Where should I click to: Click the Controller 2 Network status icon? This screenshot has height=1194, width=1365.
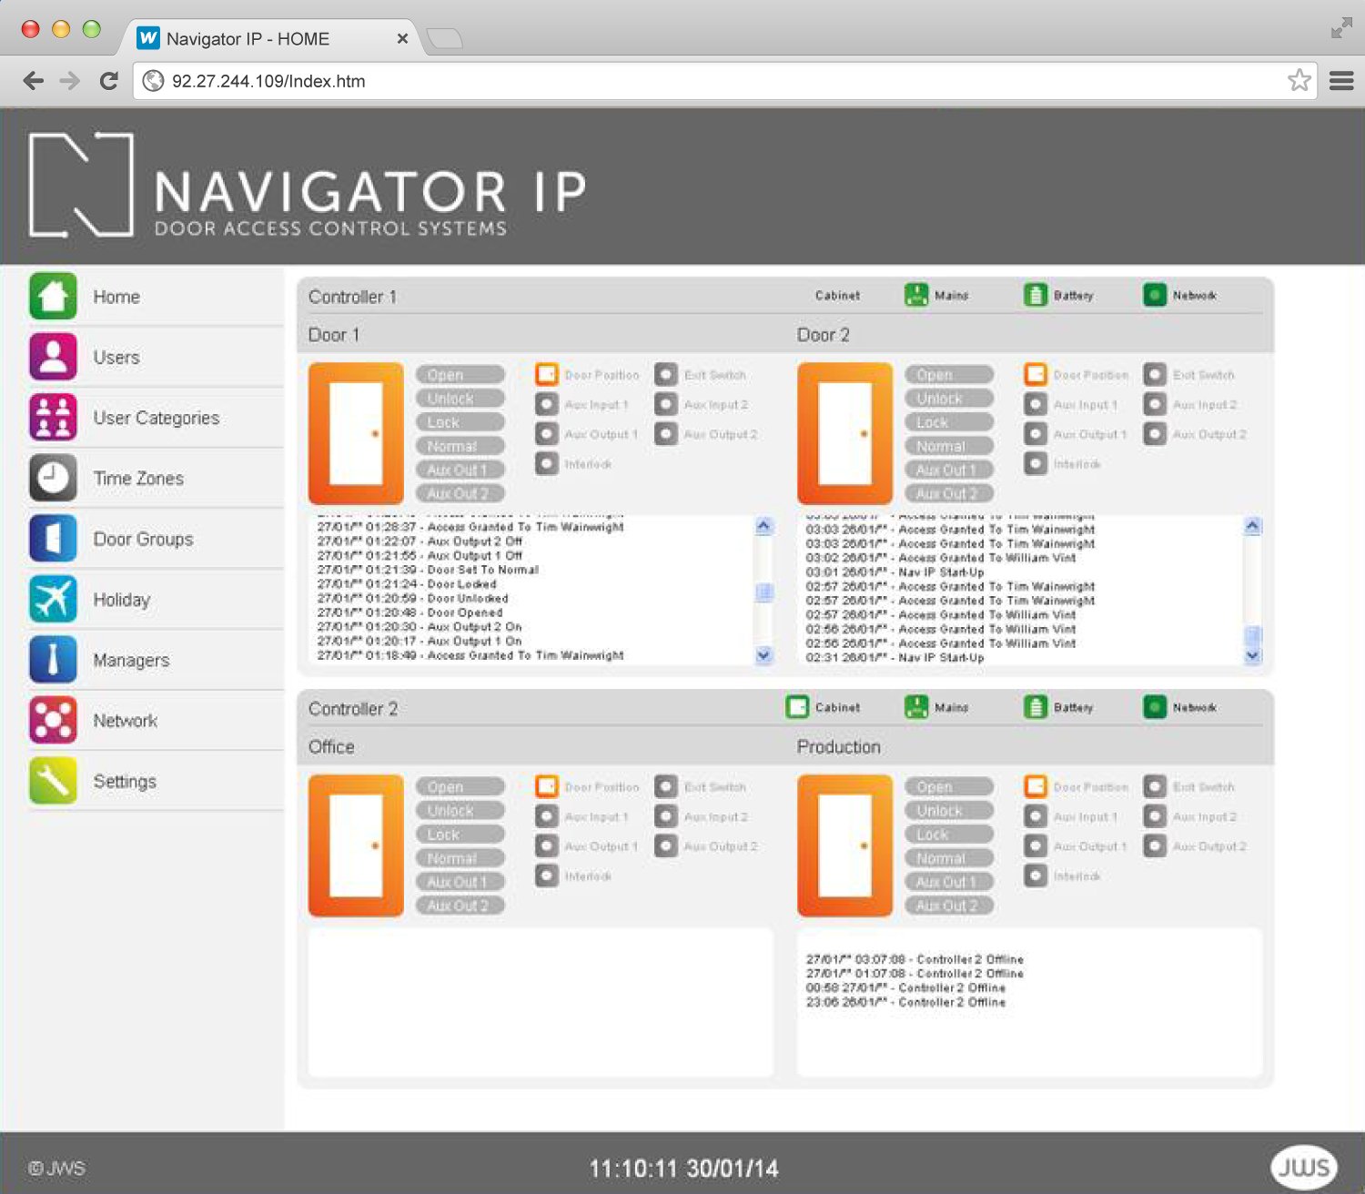pyautogui.click(x=1155, y=707)
